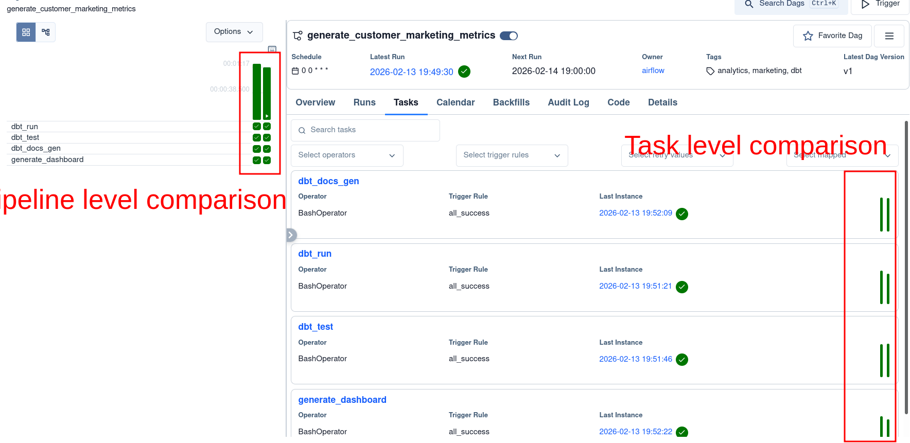Open the Backfills tab
Image resolution: width=910 pixels, height=443 pixels.
point(511,102)
